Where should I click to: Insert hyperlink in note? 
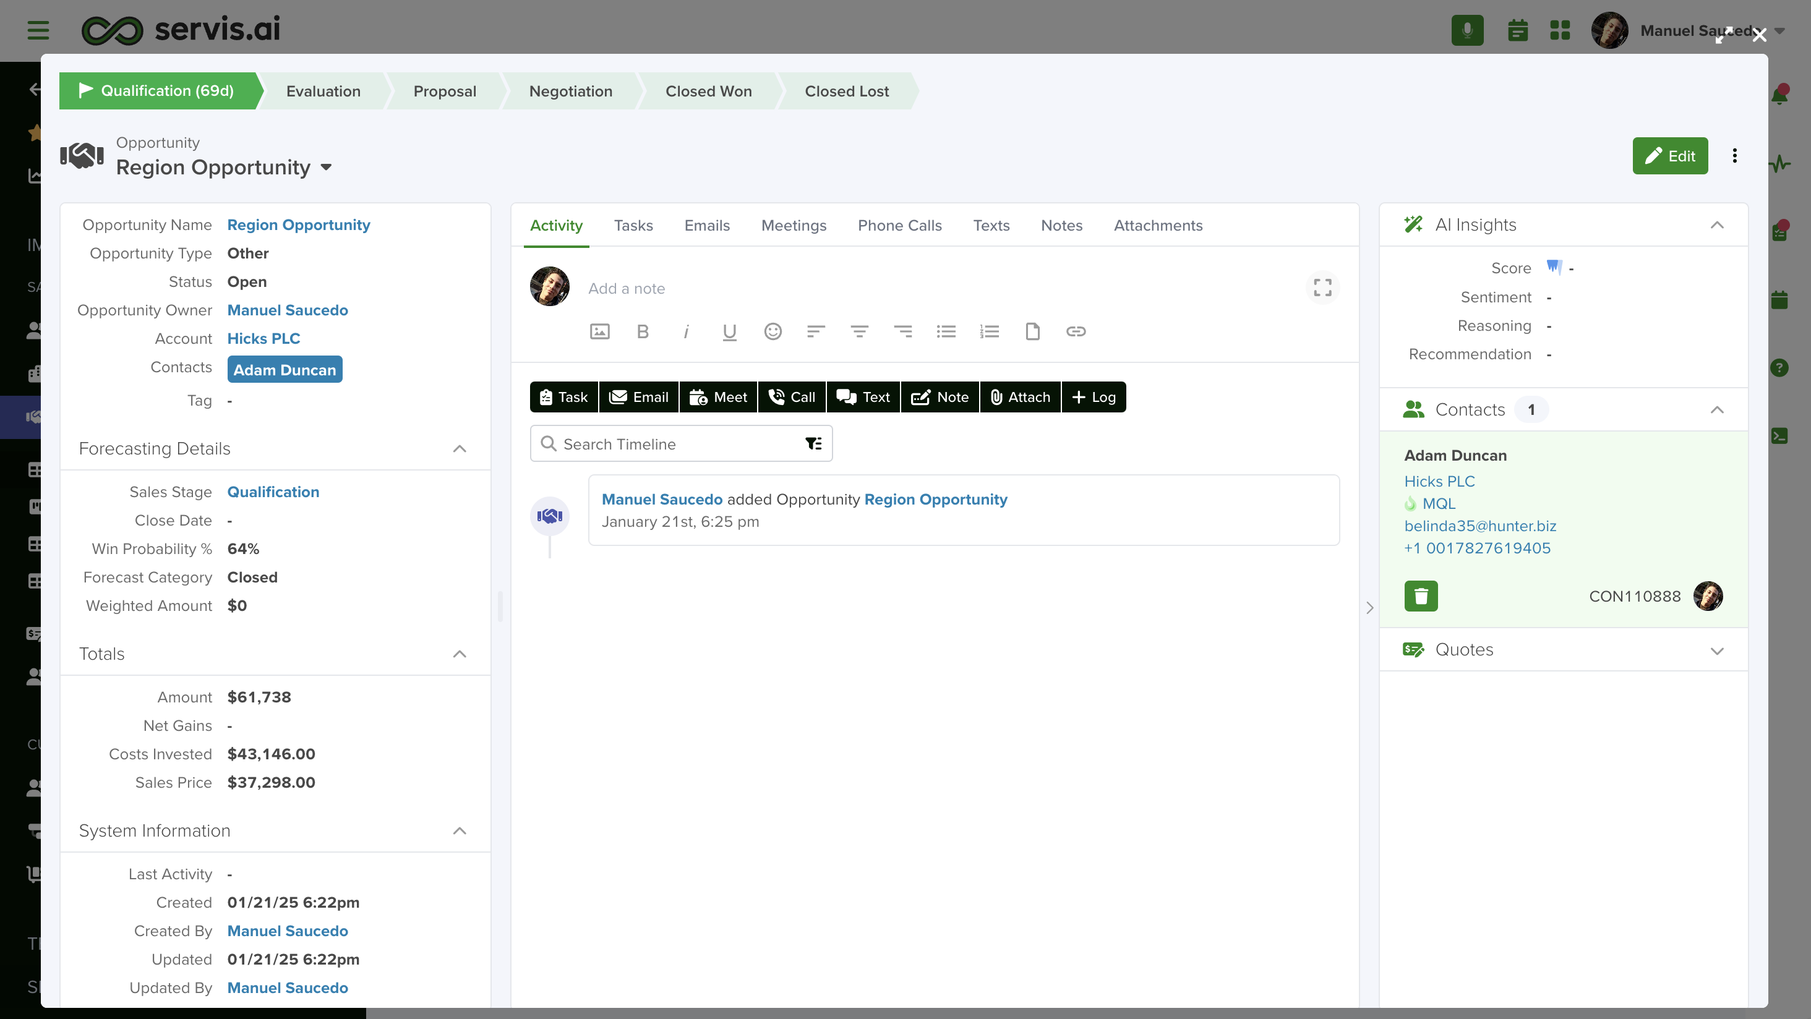(1076, 331)
